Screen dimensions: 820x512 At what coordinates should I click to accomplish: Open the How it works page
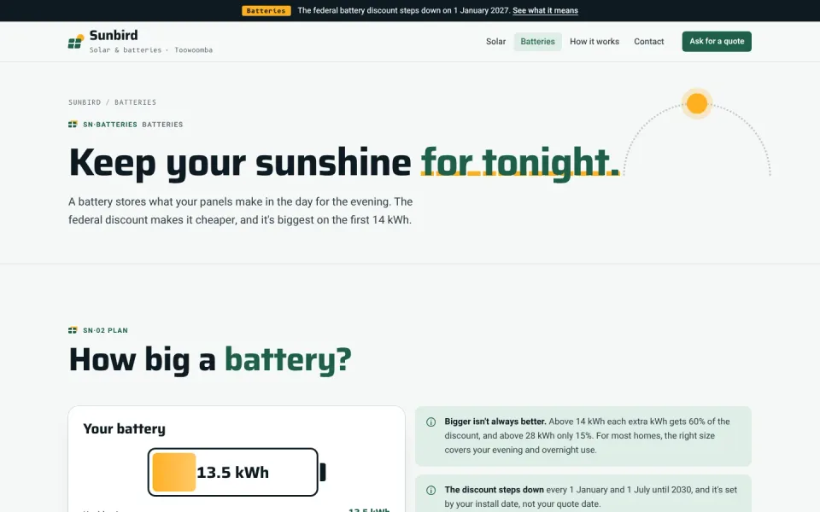(x=594, y=41)
